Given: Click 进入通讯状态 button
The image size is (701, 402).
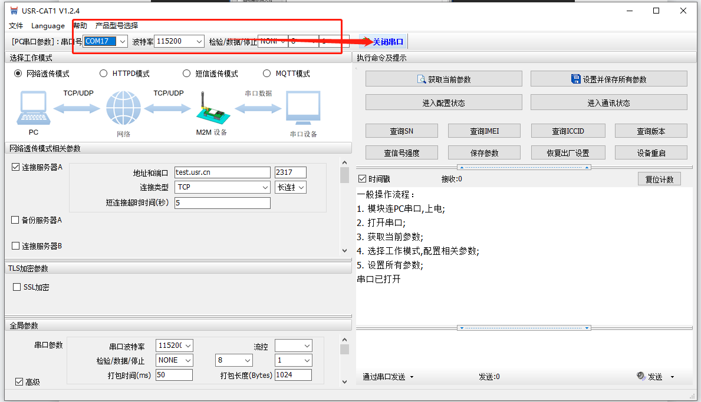Looking at the screenshot, I should point(608,102).
